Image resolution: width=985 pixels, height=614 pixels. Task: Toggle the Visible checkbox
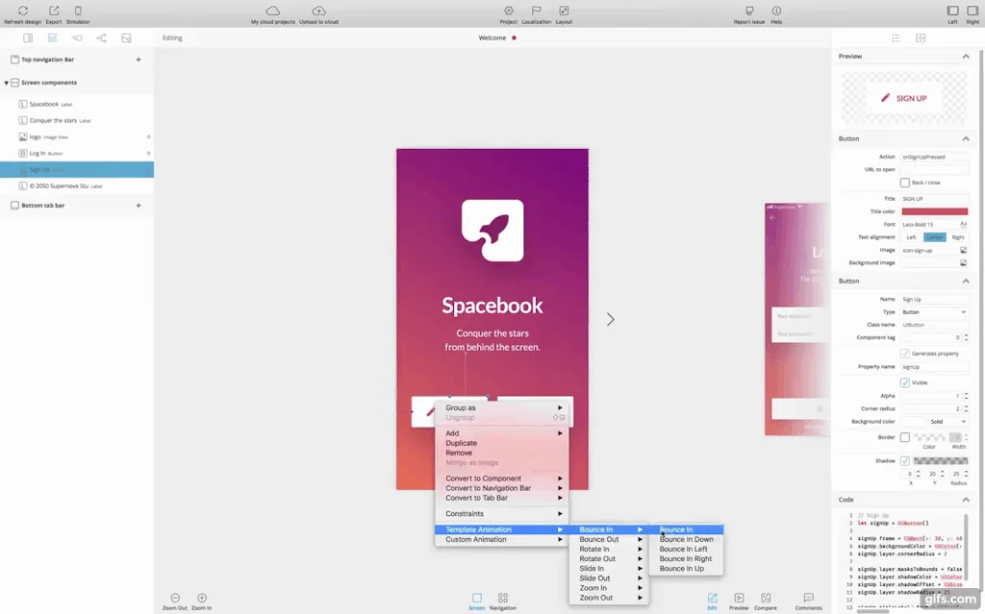(x=904, y=382)
